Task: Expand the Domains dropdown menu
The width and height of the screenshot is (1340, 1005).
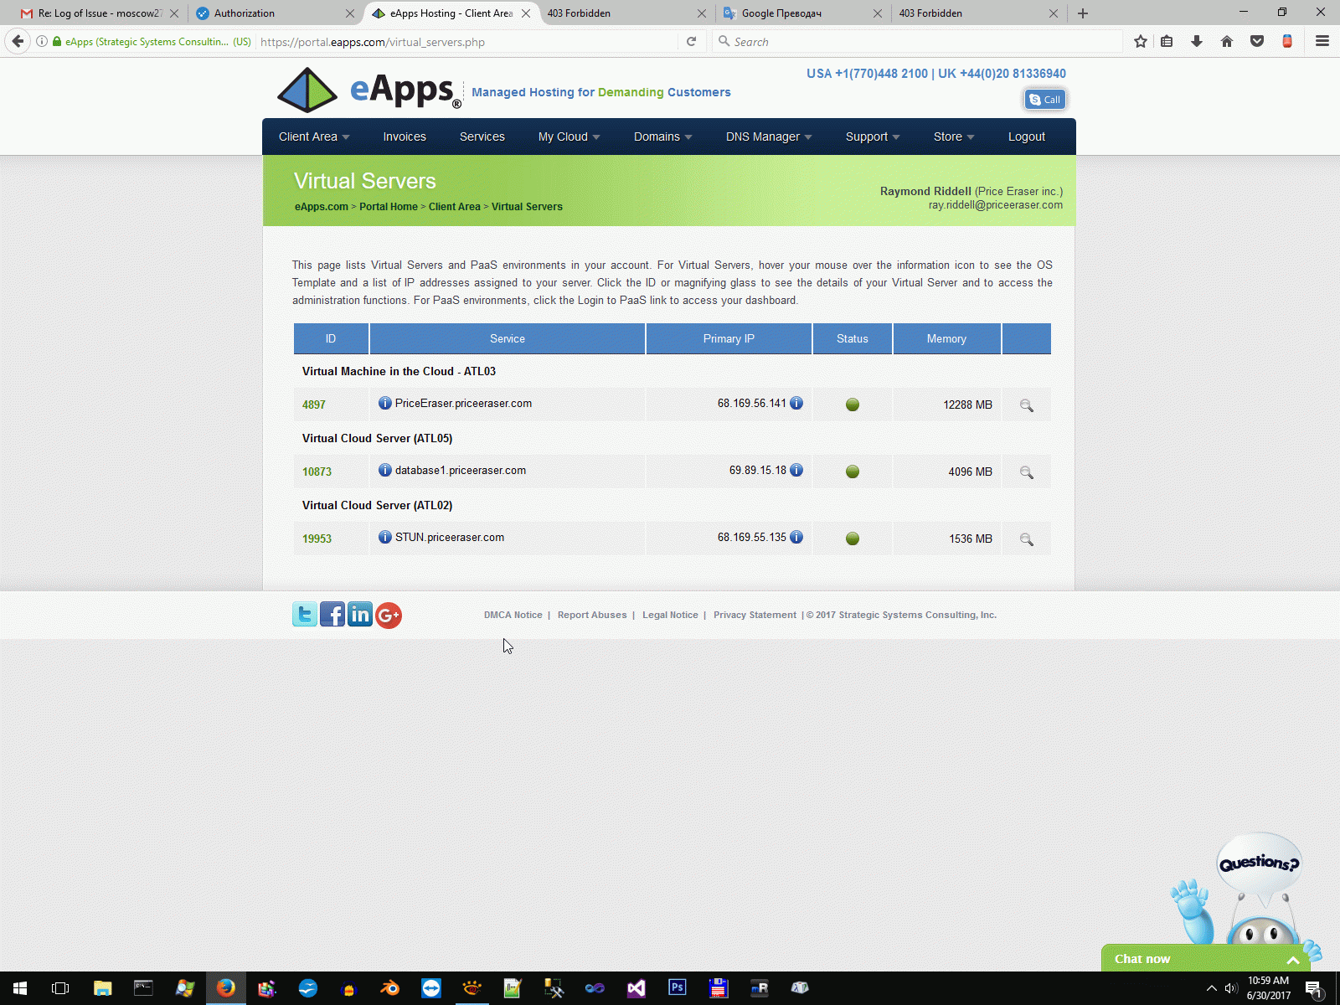Action: tap(663, 137)
